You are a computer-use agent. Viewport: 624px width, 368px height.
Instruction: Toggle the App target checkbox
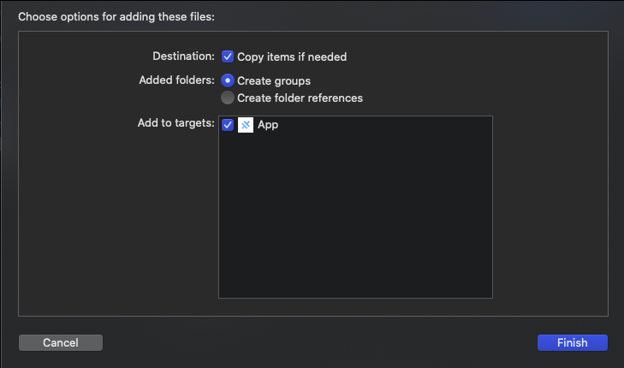(228, 125)
